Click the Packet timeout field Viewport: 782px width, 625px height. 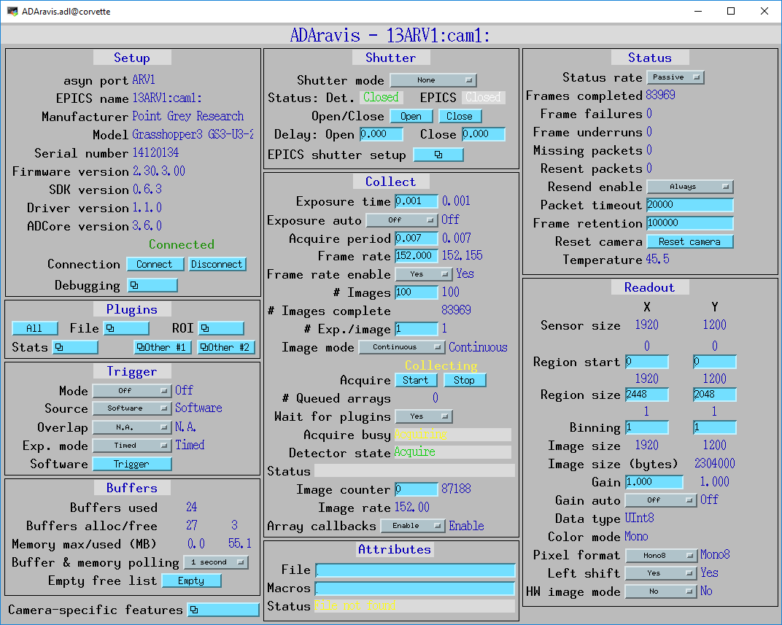tap(690, 205)
